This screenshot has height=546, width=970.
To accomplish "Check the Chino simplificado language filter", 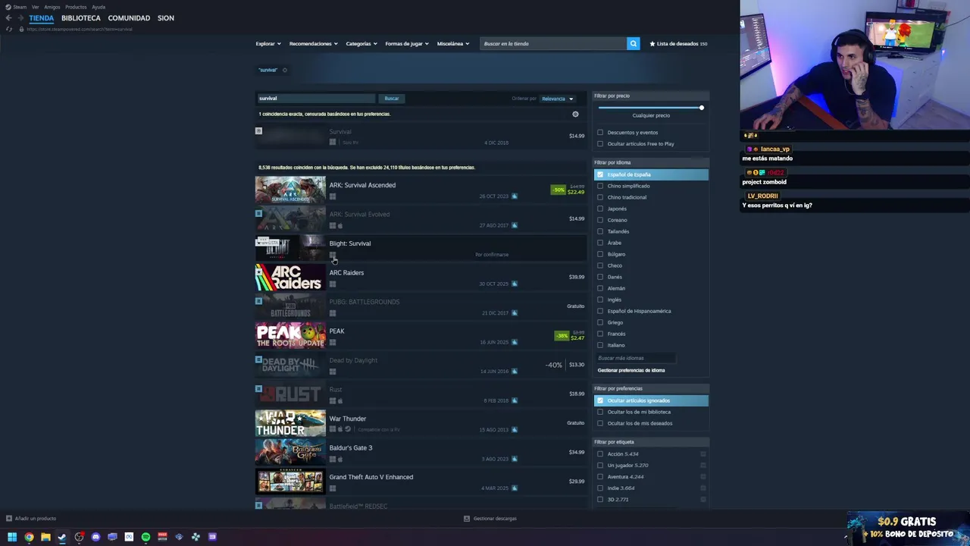I will [600, 186].
